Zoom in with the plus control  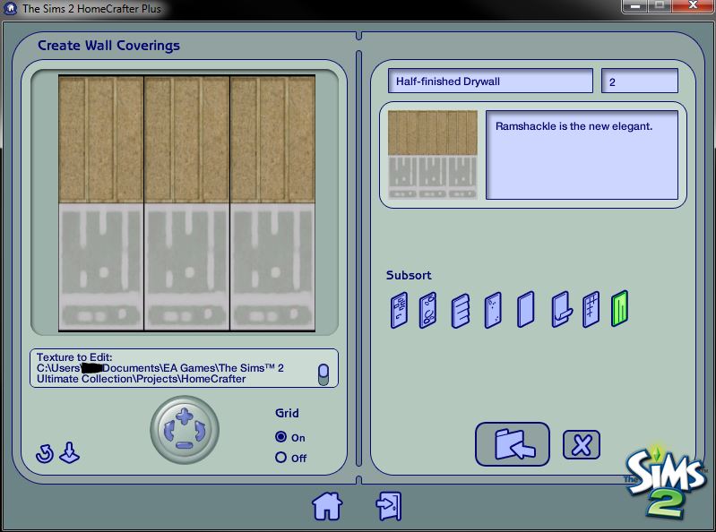(185, 416)
